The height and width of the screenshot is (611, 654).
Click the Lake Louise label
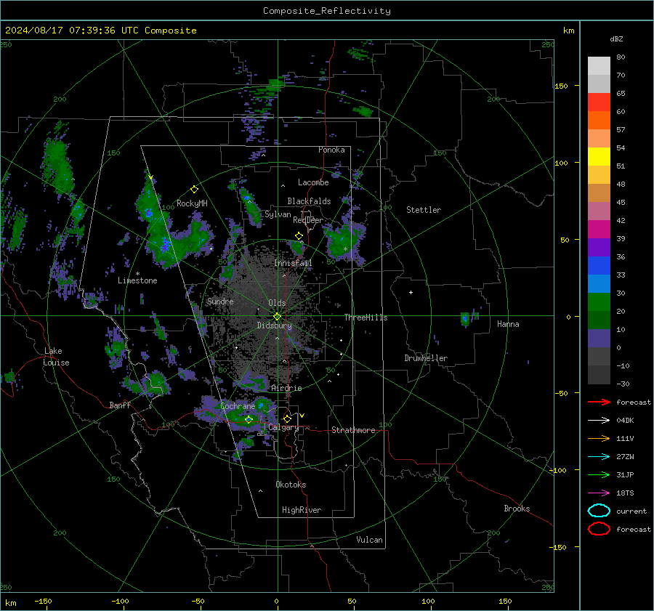[x=57, y=357]
